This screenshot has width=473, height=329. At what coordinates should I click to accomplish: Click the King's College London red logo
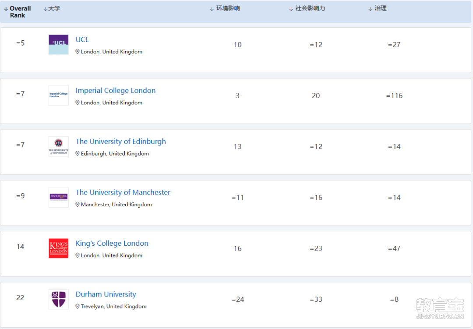pos(59,248)
